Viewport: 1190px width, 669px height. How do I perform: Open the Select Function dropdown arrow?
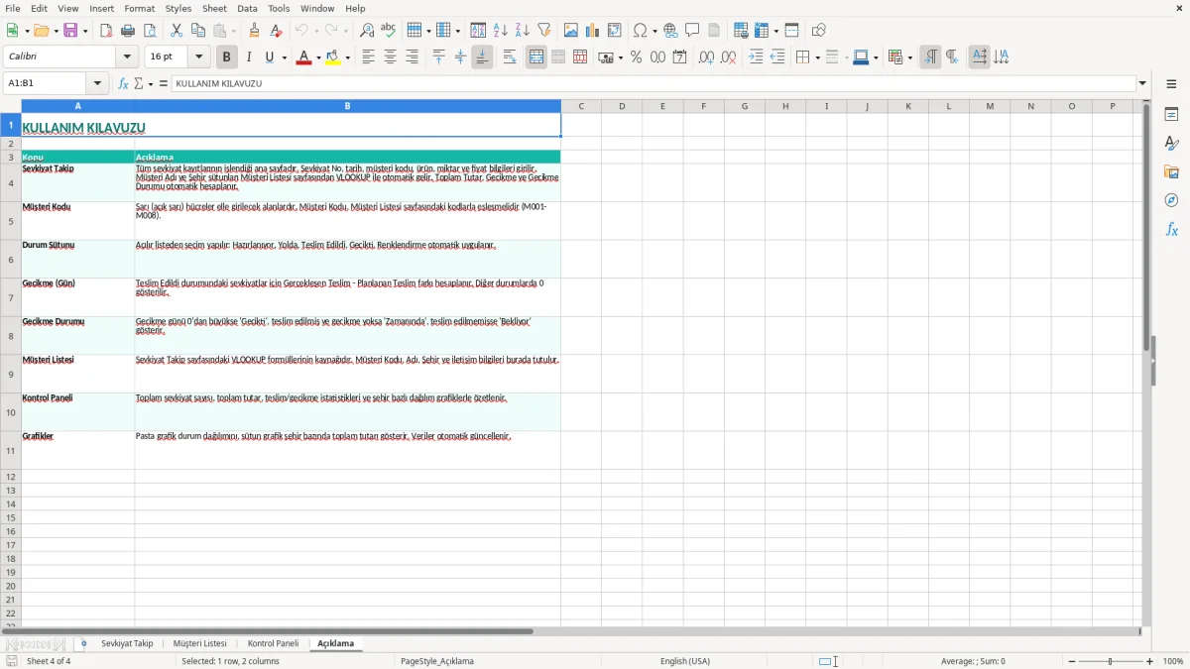[151, 84]
